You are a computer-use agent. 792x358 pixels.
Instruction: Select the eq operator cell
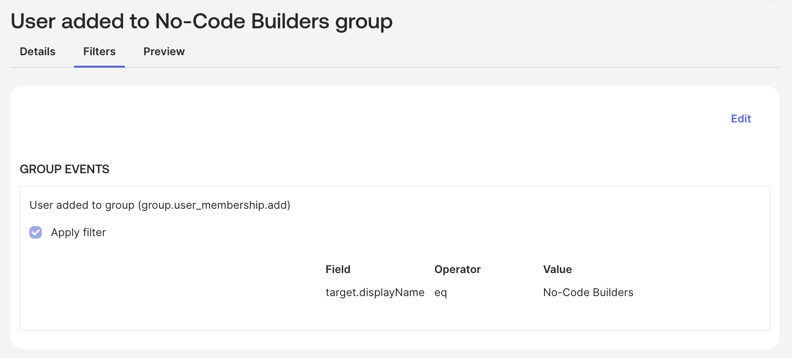click(441, 293)
